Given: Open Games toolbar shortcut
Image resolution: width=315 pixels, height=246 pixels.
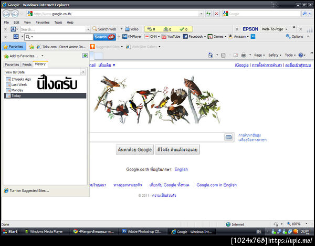Looking at the screenshot, I should (x=217, y=37).
